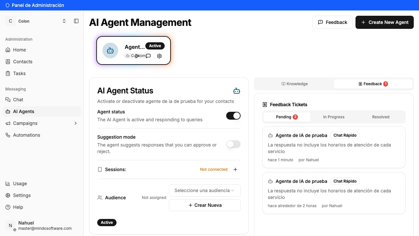Toggle the sidebar collapse icon
The width and height of the screenshot is (419, 236).
[x=76, y=21]
